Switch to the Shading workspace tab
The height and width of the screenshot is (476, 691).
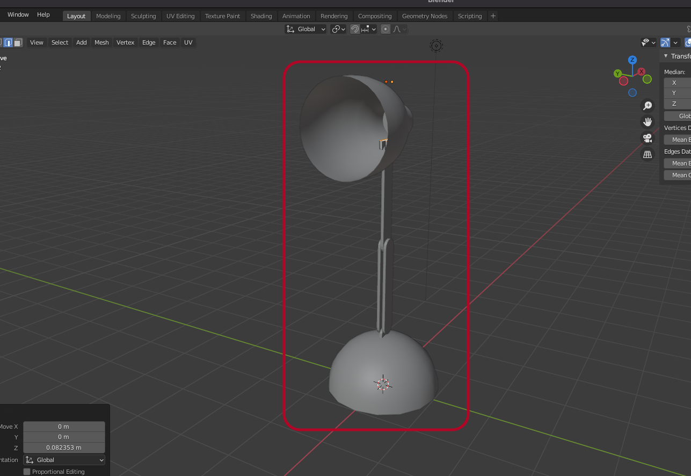[261, 16]
